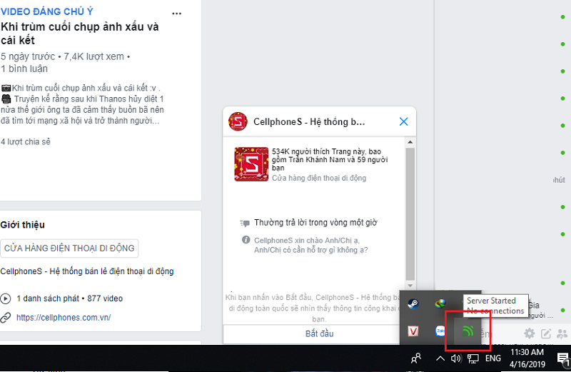571x372 pixels.
Task: Click the Giới thiệu heading
Action: [x=23, y=225]
